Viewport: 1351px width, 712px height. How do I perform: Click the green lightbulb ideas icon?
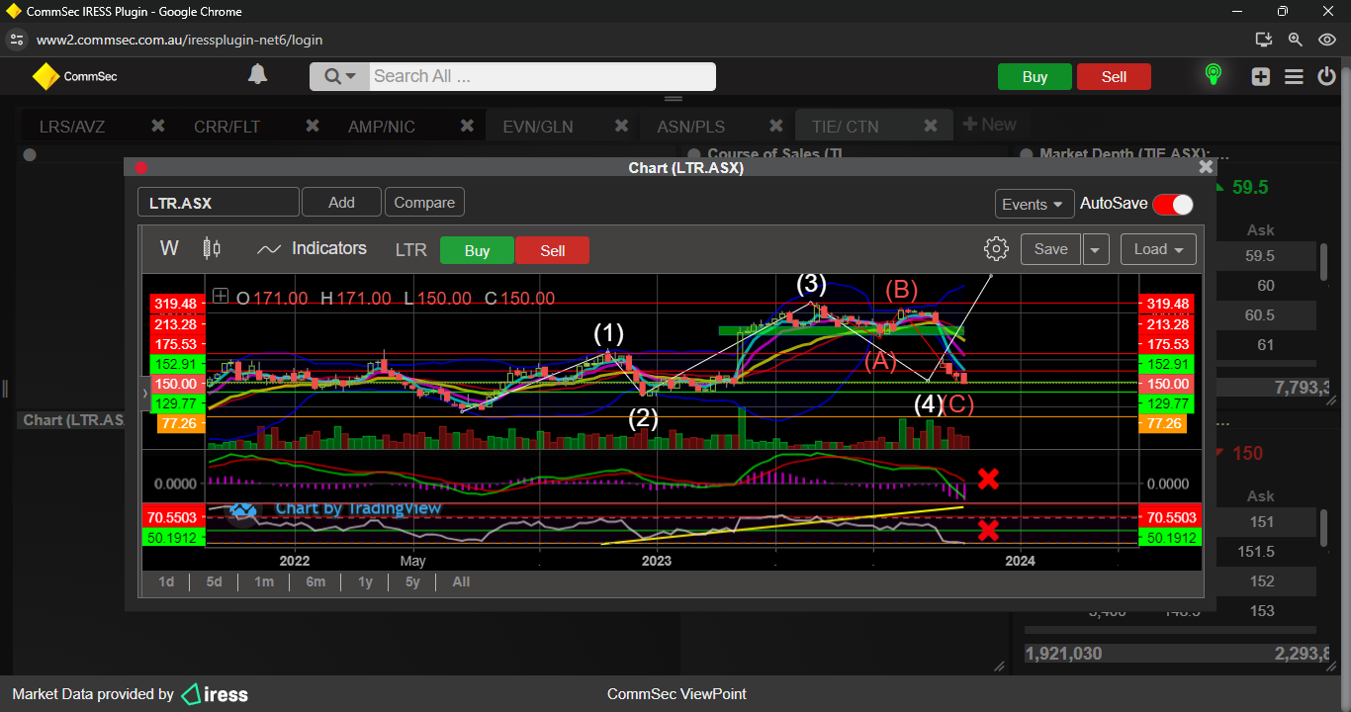tap(1213, 76)
